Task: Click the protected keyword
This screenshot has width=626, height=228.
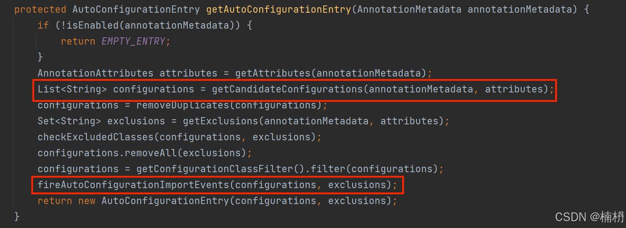Action: [40, 10]
